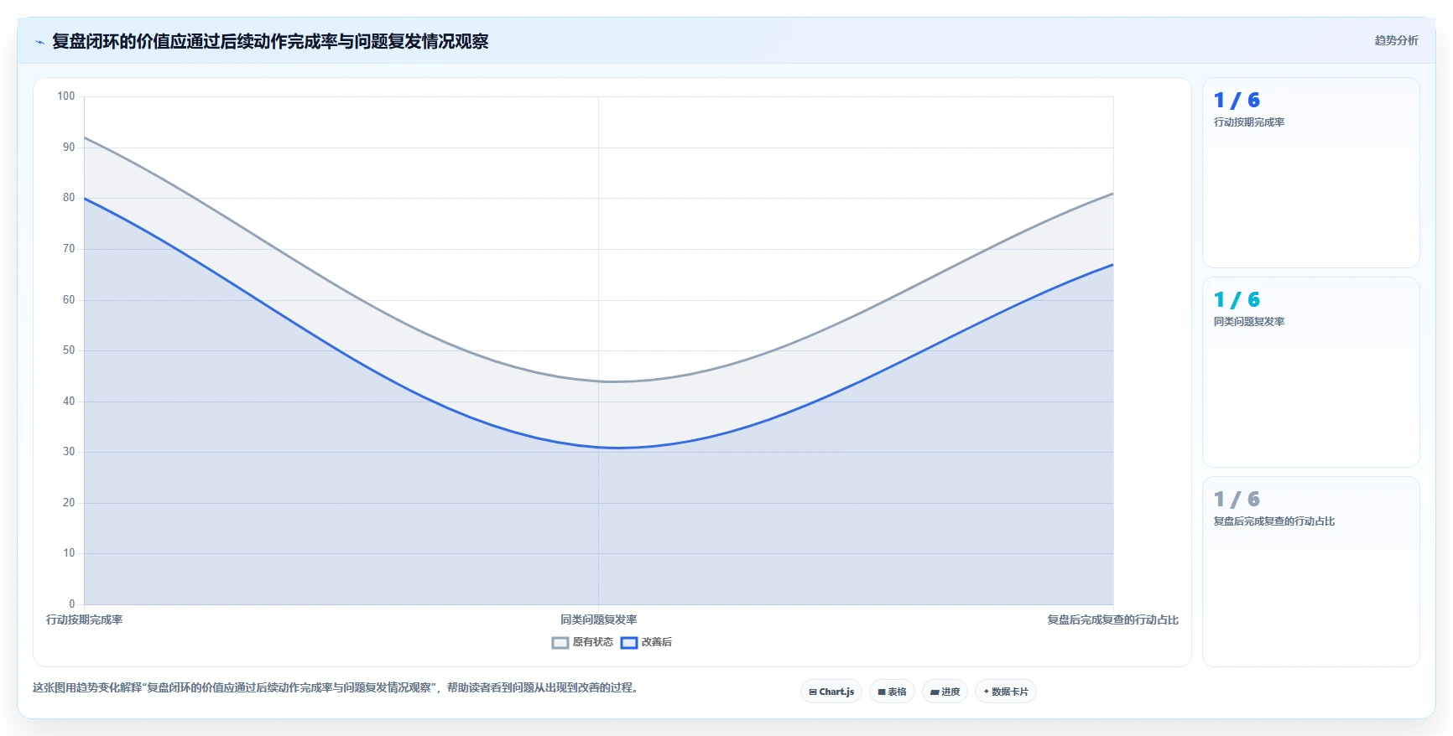Click the 改善后 legend label
This screenshot has width=1453, height=736.
tap(657, 642)
